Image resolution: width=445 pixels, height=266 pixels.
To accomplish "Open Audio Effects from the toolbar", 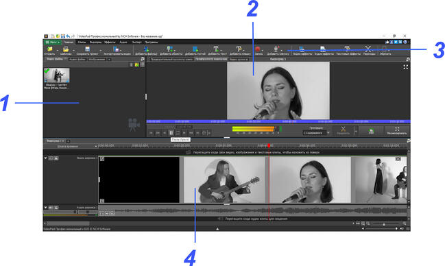I will coord(324,50).
